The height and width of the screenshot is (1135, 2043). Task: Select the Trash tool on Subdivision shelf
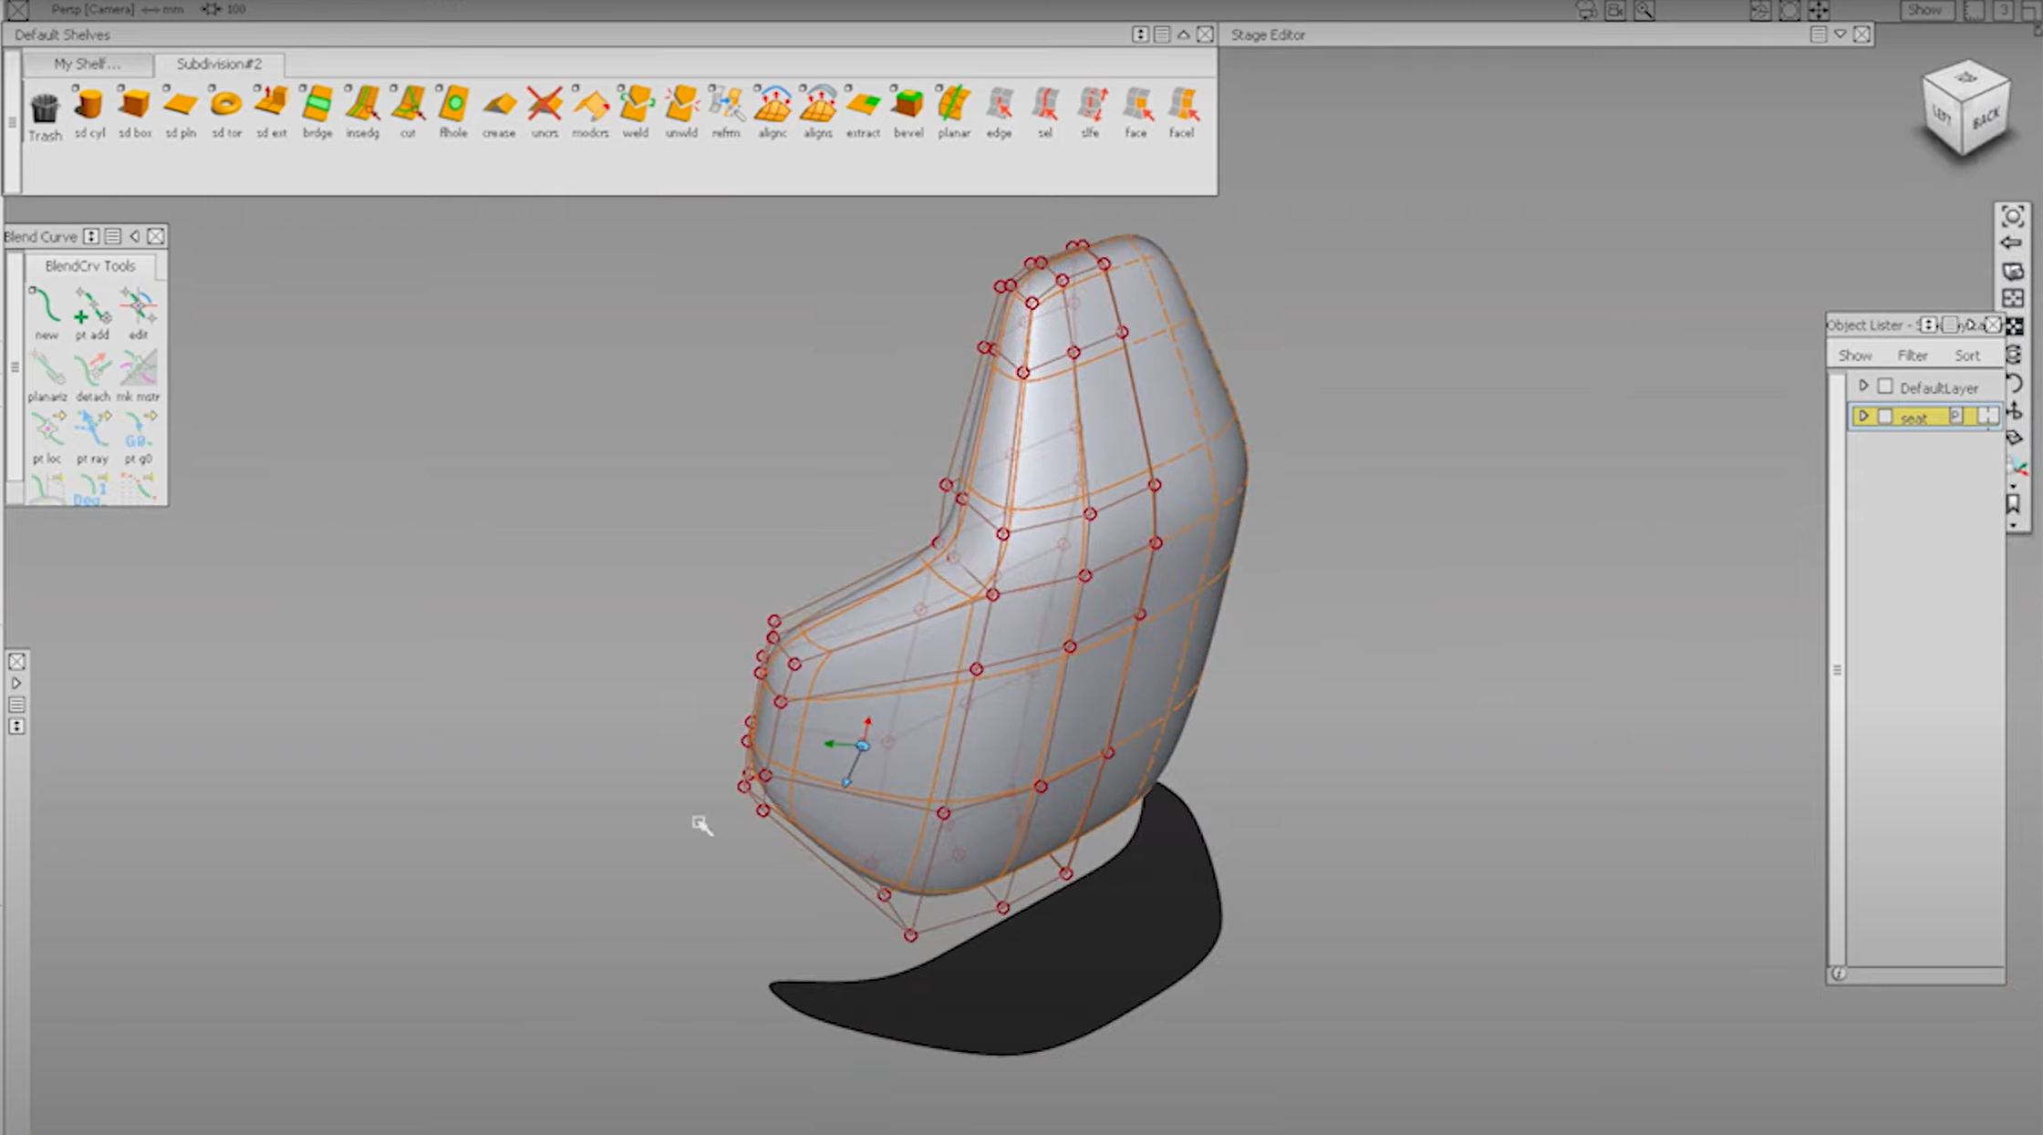44,109
